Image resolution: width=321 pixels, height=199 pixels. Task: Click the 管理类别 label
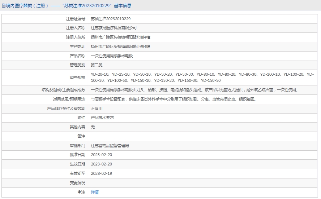coord(77,65)
